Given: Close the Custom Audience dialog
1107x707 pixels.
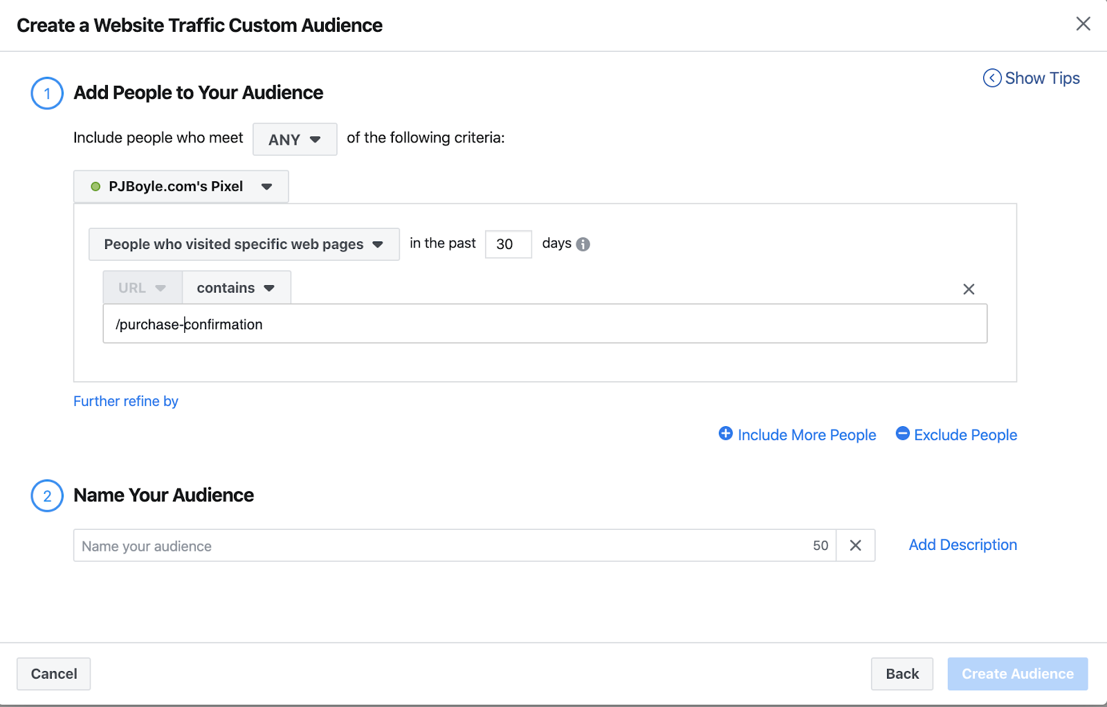Looking at the screenshot, I should 1083,24.
